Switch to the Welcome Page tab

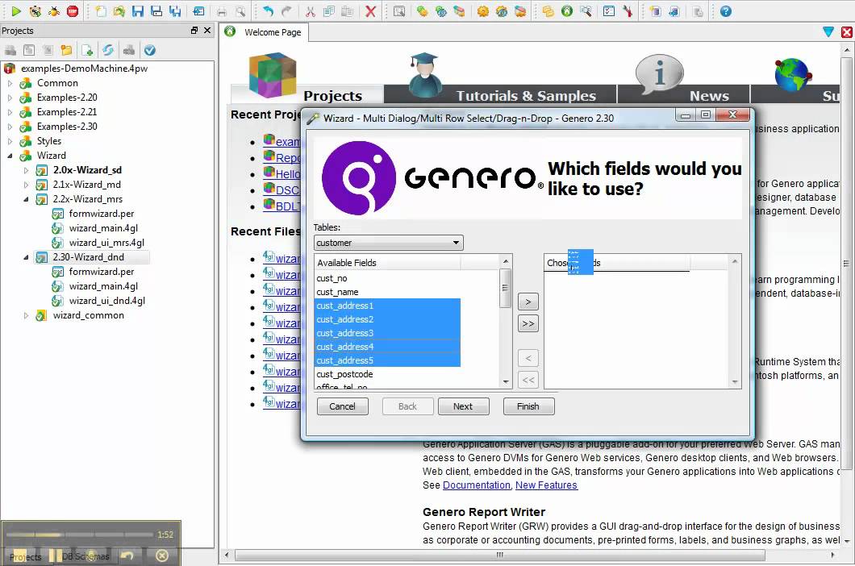[x=264, y=32]
